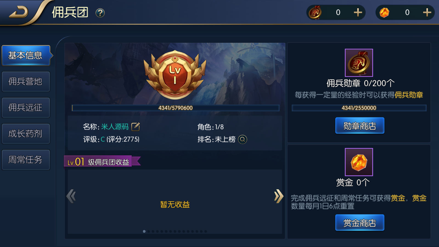The height and width of the screenshot is (247, 439).
Task: Open the 赏金商店 button
Action: pos(360,223)
